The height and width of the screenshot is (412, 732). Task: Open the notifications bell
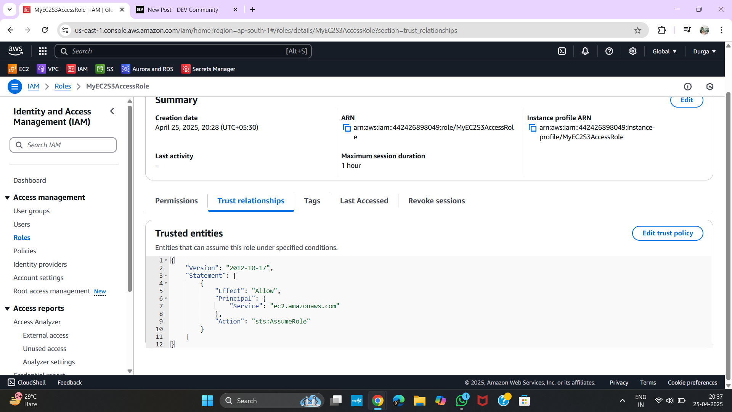[585, 51]
